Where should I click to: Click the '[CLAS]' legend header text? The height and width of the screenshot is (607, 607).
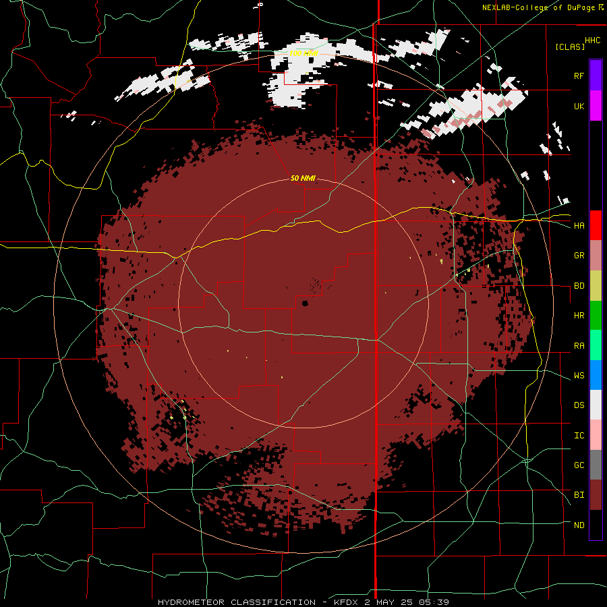pyautogui.click(x=570, y=47)
